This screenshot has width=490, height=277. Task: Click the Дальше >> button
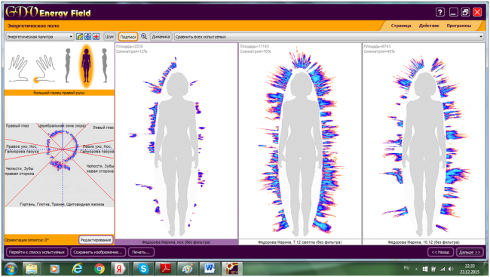(470, 252)
